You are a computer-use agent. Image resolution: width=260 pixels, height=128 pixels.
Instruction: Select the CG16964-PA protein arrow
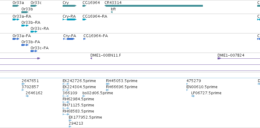(x=85, y=39)
